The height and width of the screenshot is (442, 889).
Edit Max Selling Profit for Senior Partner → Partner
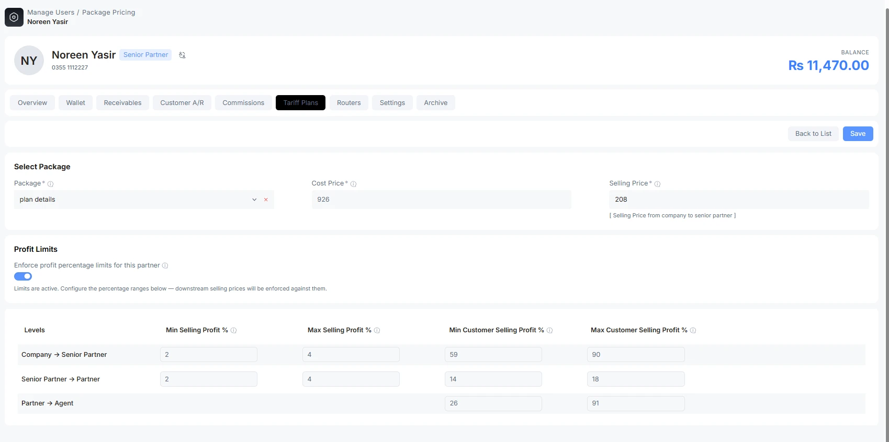coord(351,379)
